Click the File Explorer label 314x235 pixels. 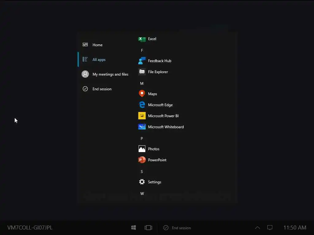[x=158, y=72]
